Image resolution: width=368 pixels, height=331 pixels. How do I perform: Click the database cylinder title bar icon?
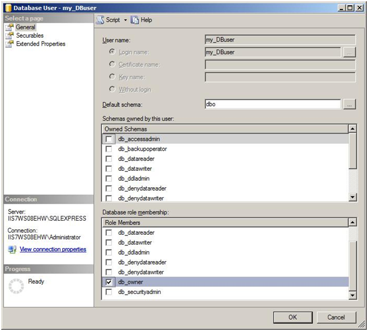[x=8, y=8]
